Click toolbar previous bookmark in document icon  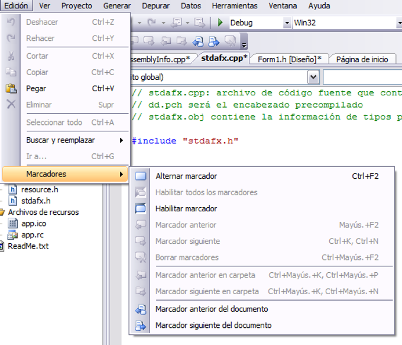pos(197,41)
